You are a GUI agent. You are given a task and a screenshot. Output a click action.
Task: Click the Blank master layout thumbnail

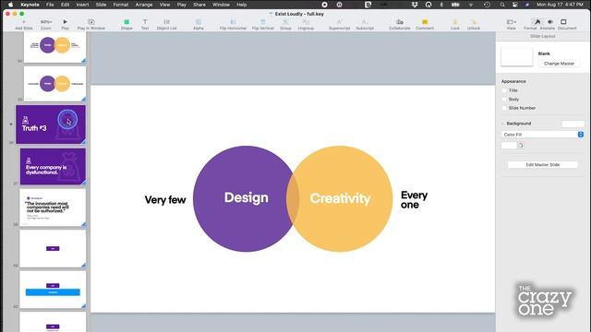(x=517, y=57)
